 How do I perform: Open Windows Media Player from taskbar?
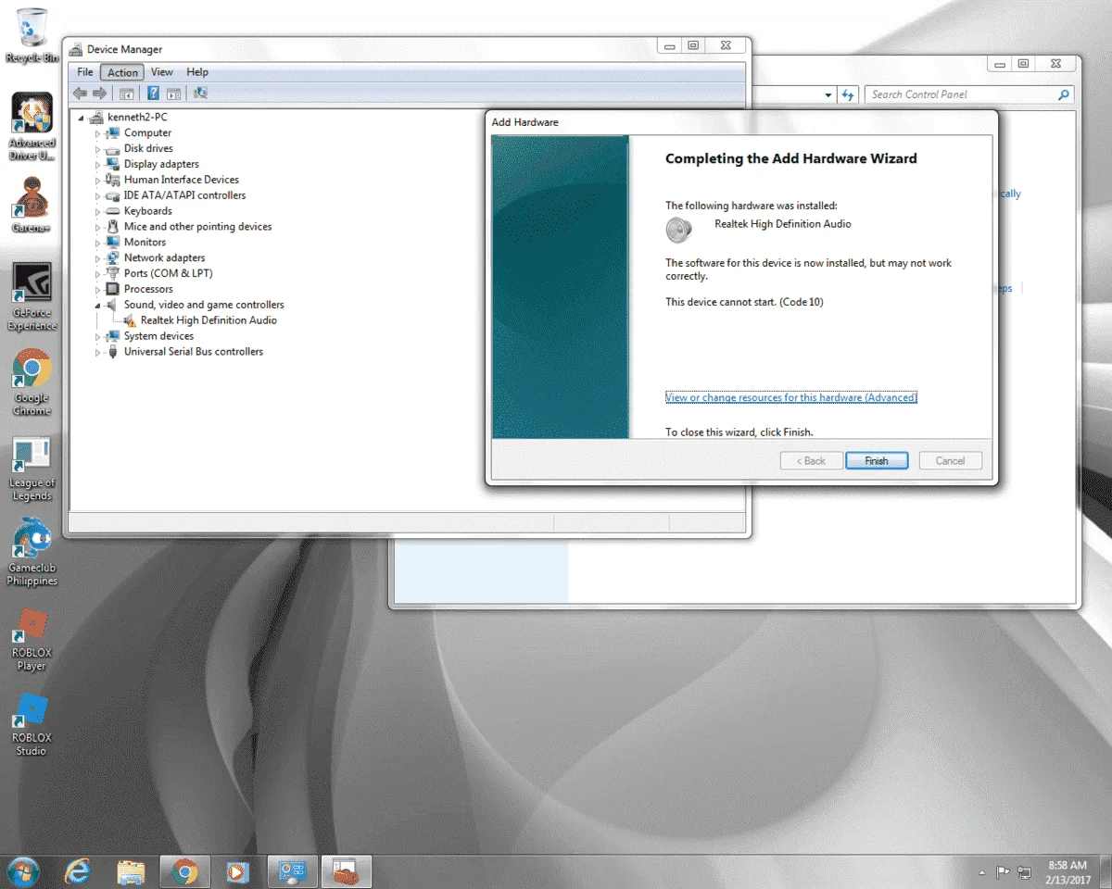click(x=237, y=871)
